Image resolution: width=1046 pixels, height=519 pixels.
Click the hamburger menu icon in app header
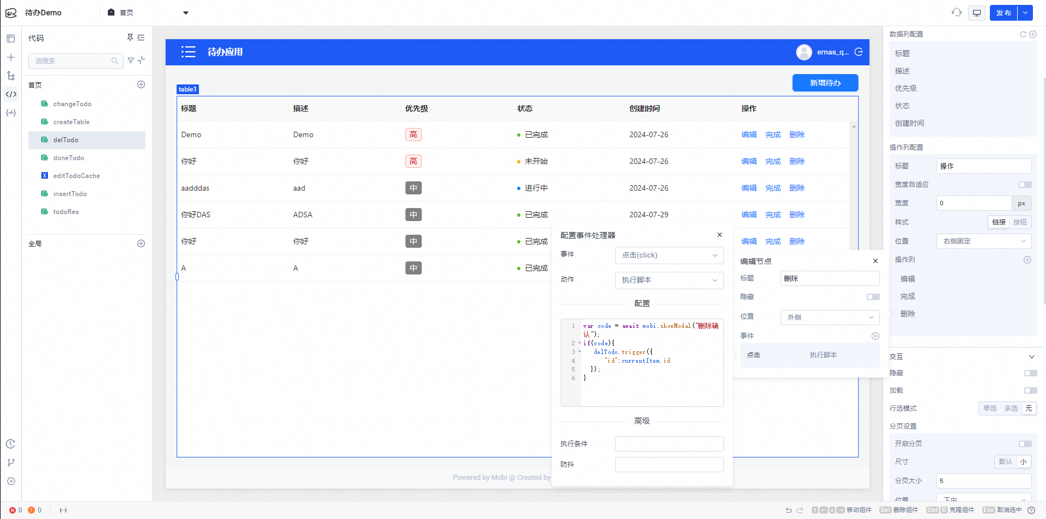pos(188,52)
